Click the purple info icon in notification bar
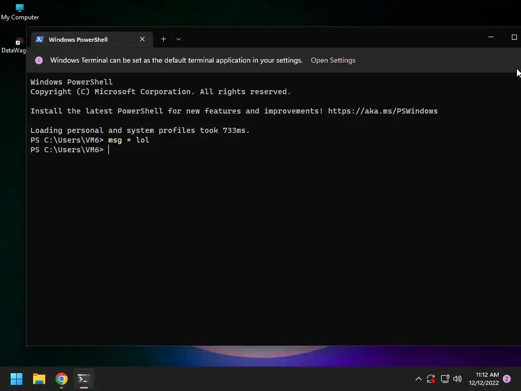Image resolution: width=521 pixels, height=391 pixels. point(39,60)
